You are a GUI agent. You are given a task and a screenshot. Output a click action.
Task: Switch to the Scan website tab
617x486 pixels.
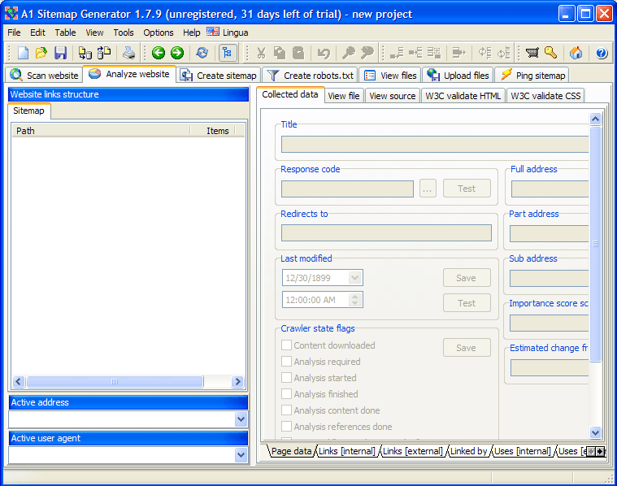(44, 75)
